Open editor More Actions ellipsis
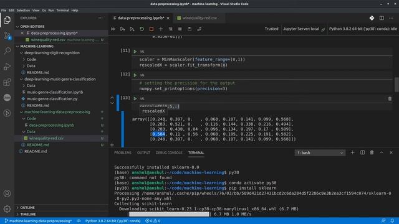 tap(391, 18)
